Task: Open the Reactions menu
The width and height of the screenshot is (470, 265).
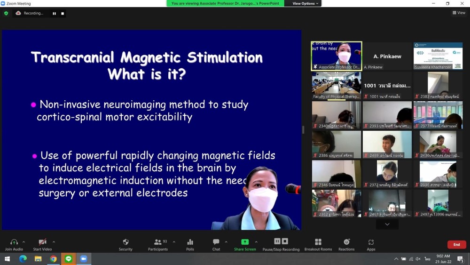Action: pyautogui.click(x=346, y=242)
